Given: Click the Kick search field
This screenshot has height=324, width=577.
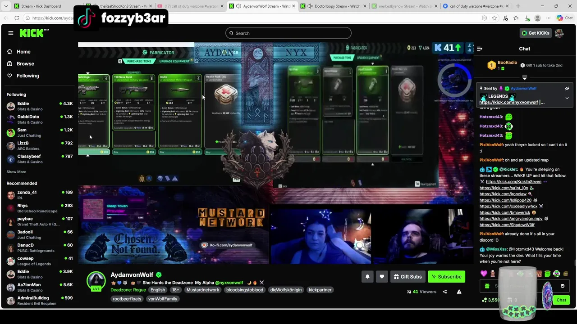Looking at the screenshot, I should (288, 33).
